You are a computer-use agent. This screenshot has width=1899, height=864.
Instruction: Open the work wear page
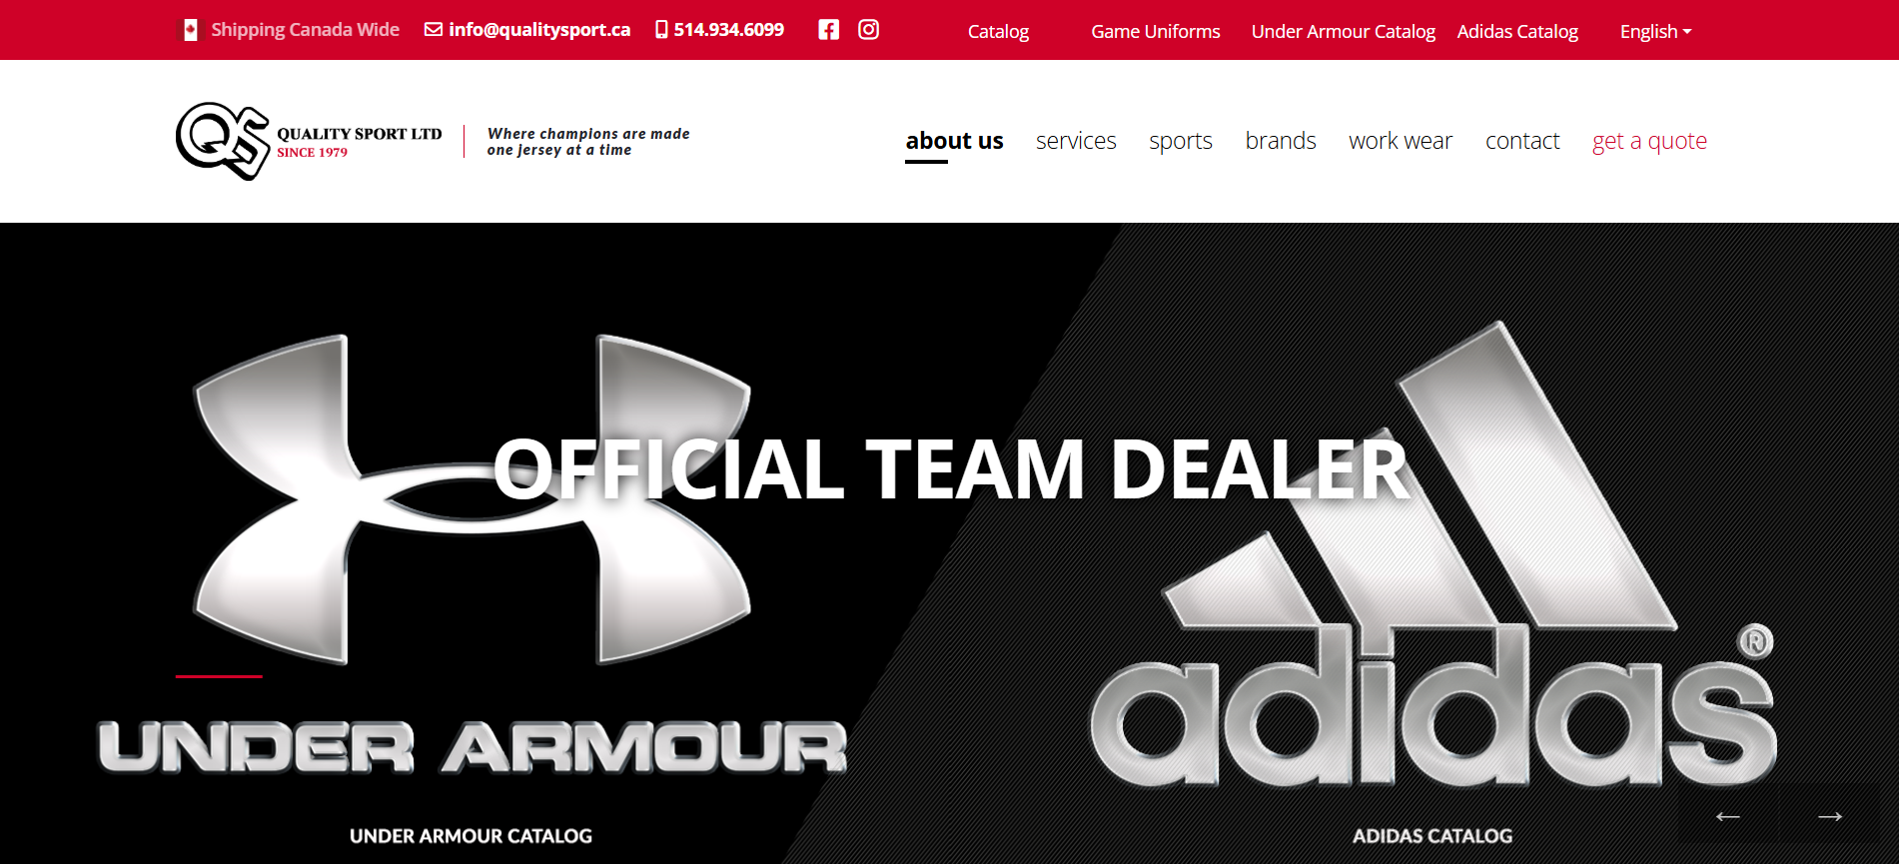1401,141
